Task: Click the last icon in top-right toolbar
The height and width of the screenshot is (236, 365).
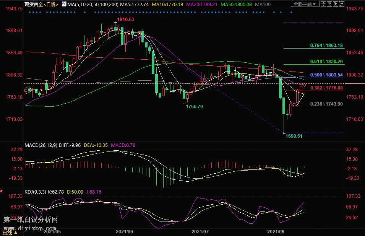Action: click(x=341, y=4)
